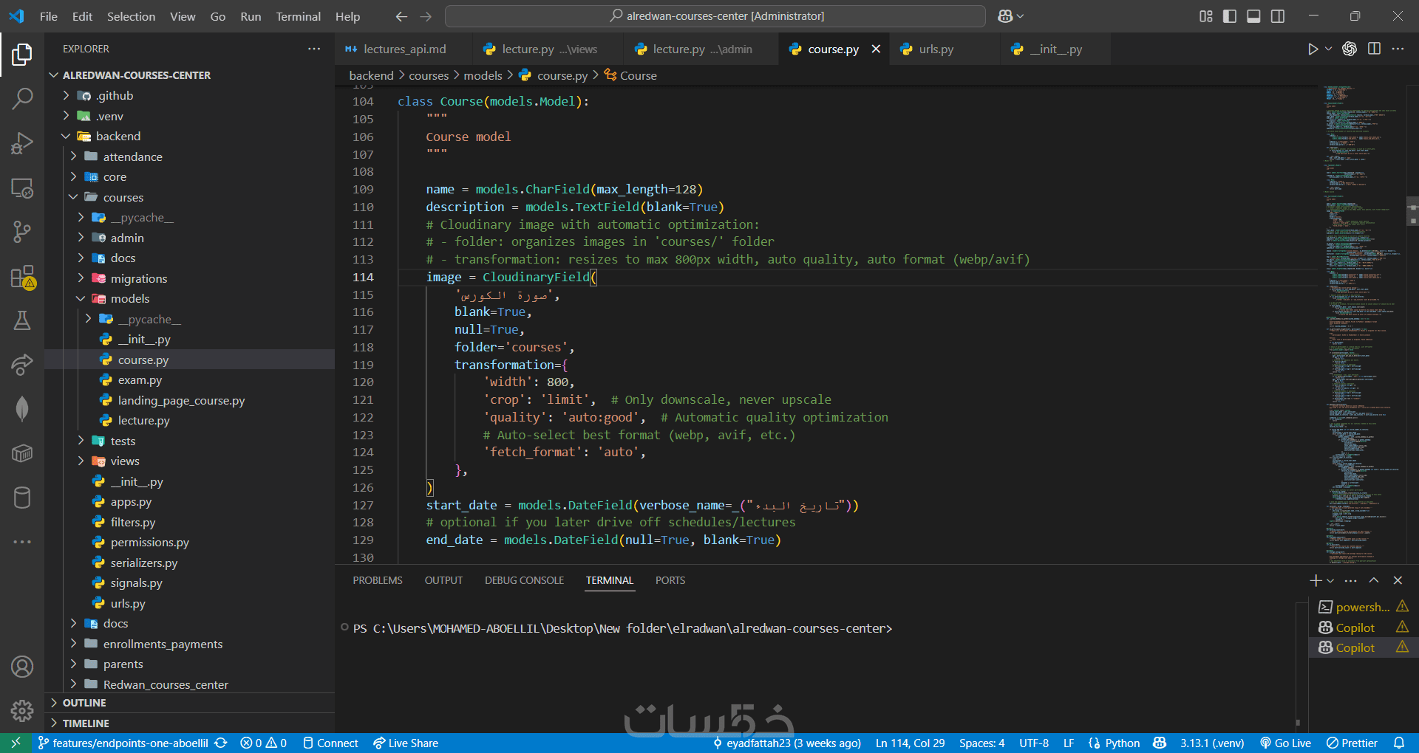
Task: Click Go Live in status bar
Action: click(x=1286, y=743)
